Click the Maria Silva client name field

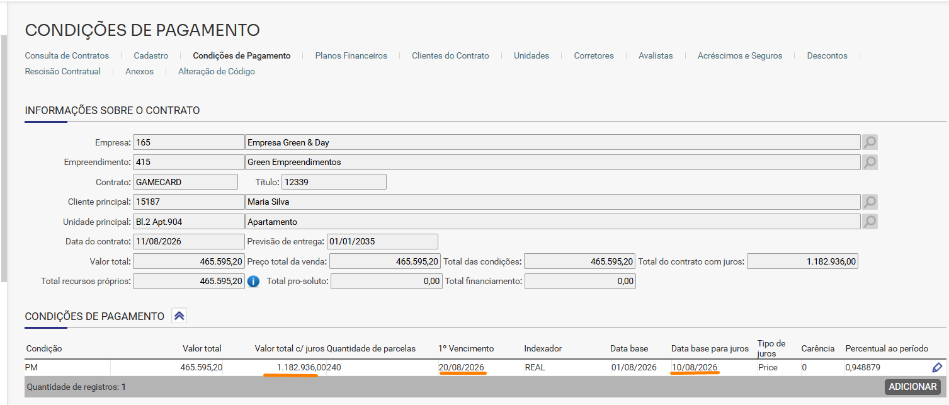tap(552, 202)
